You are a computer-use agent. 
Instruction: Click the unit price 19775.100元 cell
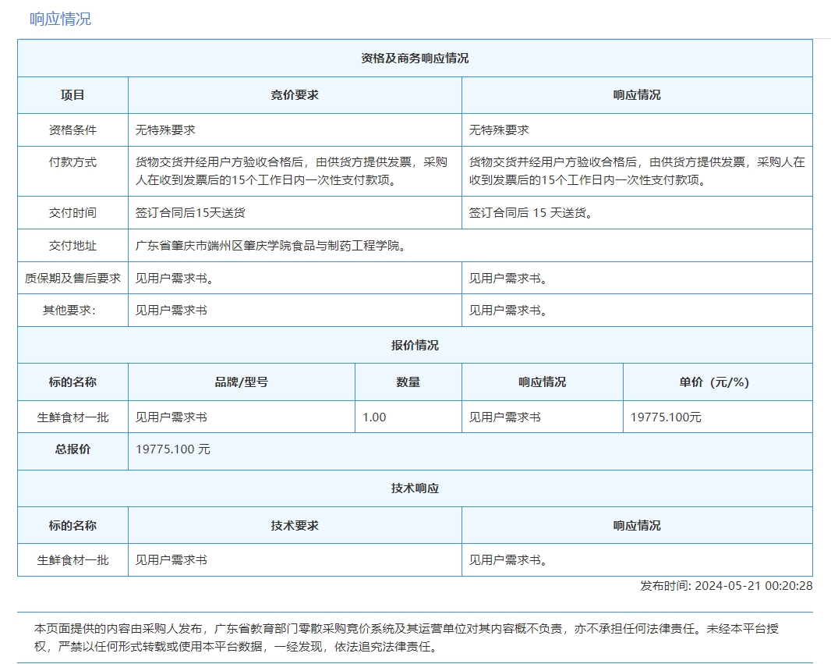666,417
